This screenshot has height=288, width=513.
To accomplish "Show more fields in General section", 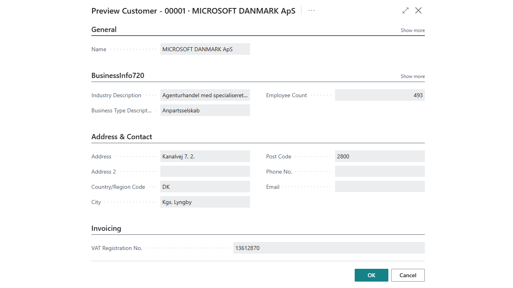I will click(412, 30).
